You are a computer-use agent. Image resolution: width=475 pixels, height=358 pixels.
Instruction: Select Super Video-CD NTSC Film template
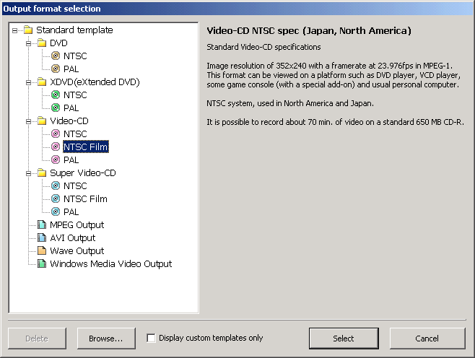85,199
